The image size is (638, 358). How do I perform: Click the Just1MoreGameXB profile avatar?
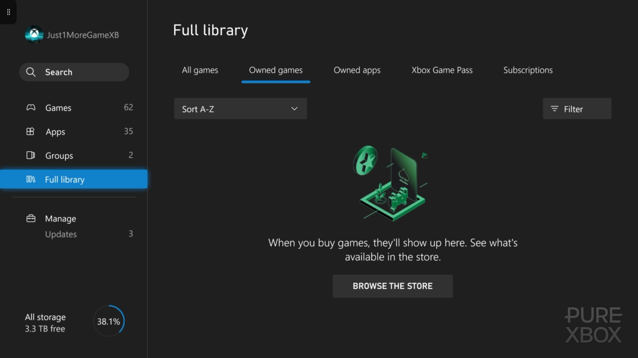coord(34,34)
